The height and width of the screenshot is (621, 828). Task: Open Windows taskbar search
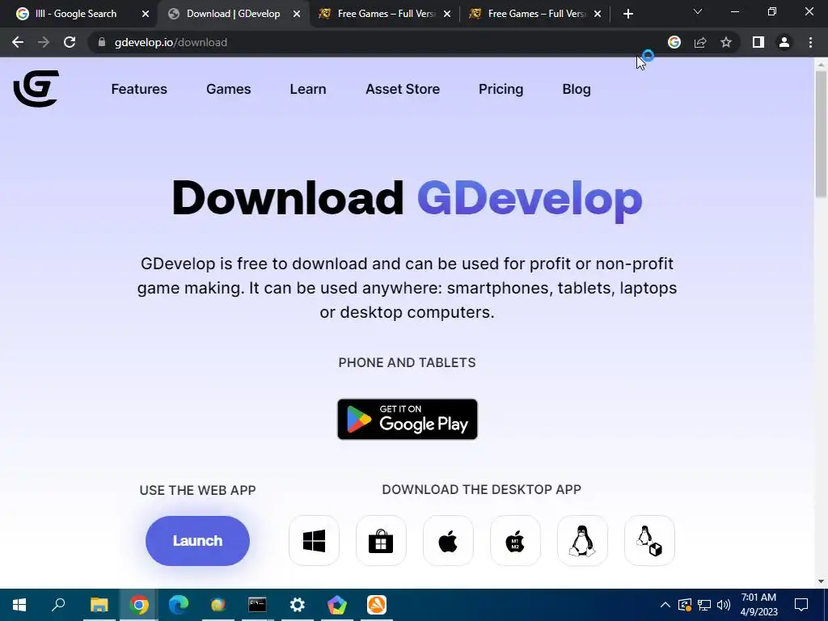click(x=58, y=605)
